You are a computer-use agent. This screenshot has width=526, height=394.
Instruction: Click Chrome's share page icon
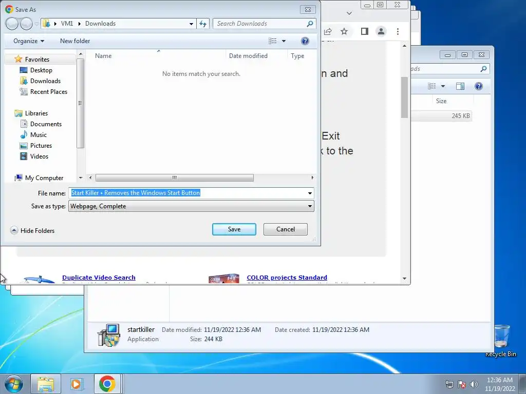pos(328,31)
